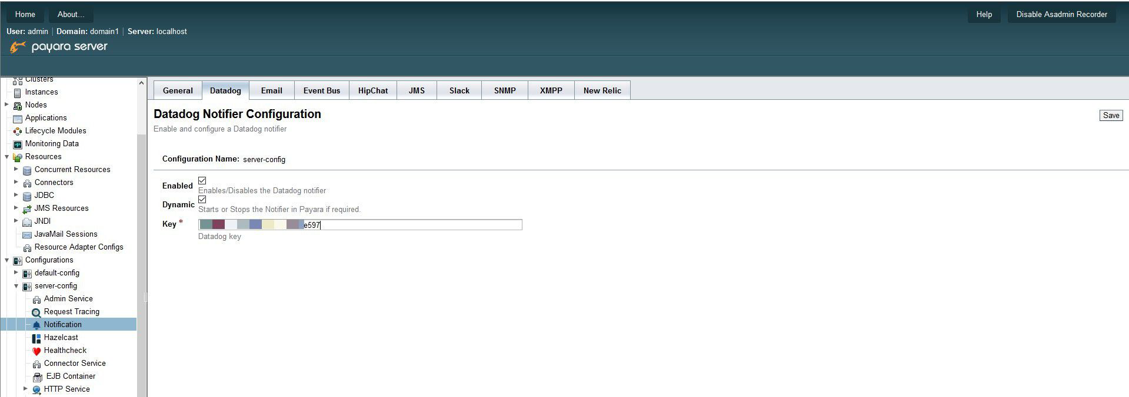Click into the Datadog Key field
The image size is (1129, 397).
[x=412, y=225]
